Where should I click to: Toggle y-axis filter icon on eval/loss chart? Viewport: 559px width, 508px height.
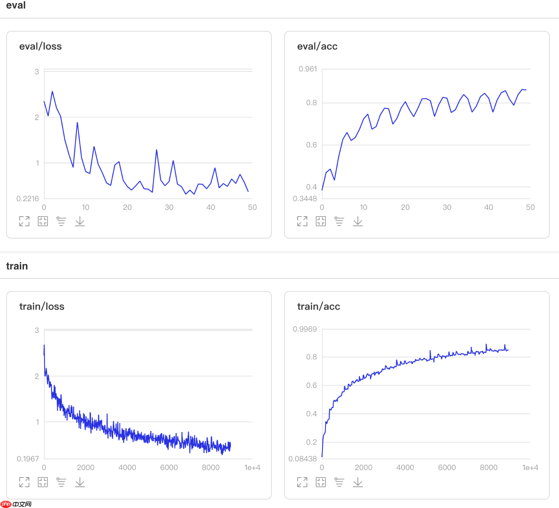pyautogui.click(x=61, y=221)
